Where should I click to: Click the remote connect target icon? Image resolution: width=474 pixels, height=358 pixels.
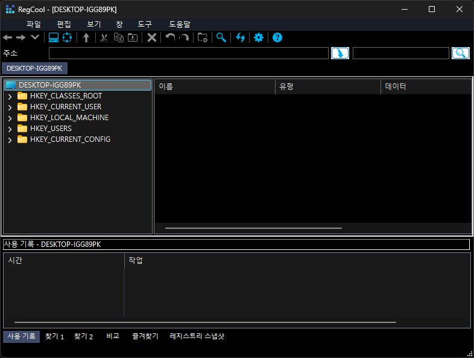pyautogui.click(x=67, y=37)
